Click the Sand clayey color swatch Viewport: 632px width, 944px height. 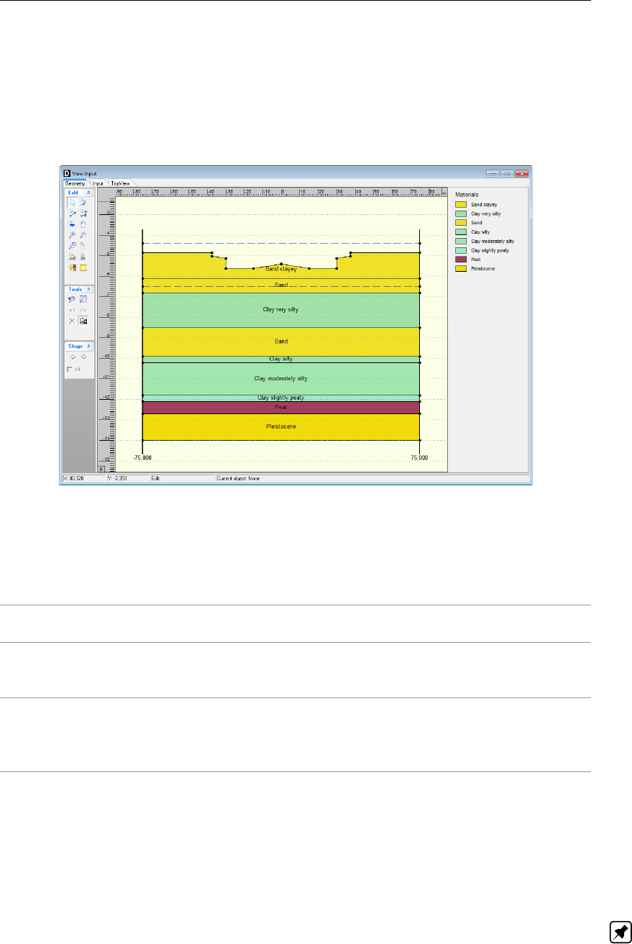click(460, 205)
